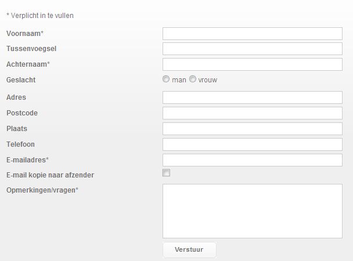
Task: Click the Voornaam text field
Action: pos(253,34)
